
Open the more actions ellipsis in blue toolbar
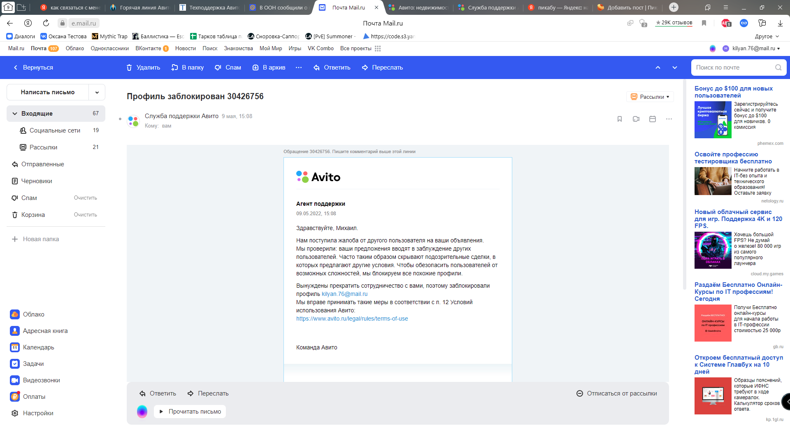tap(299, 67)
